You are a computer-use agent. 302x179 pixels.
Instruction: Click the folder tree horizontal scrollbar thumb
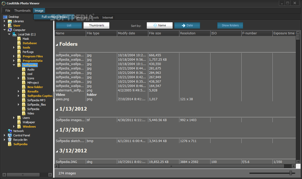click(23, 175)
